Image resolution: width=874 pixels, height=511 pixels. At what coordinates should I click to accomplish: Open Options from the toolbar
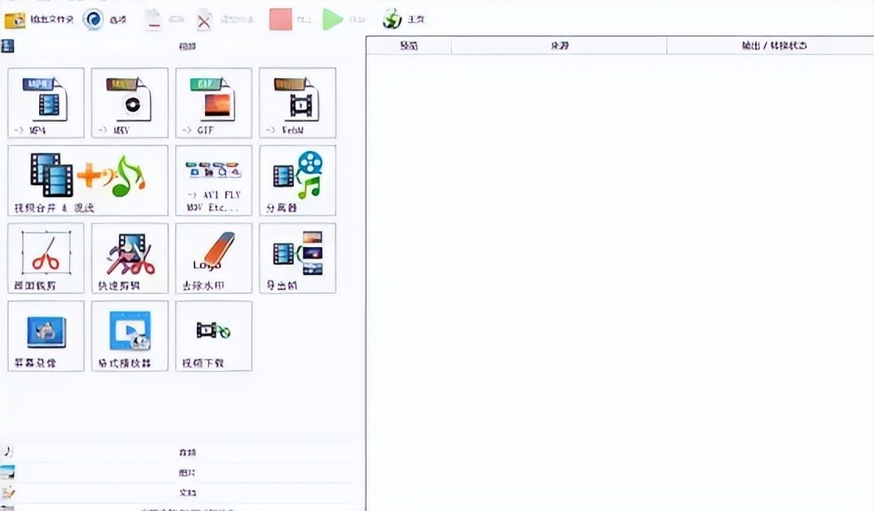click(x=105, y=20)
